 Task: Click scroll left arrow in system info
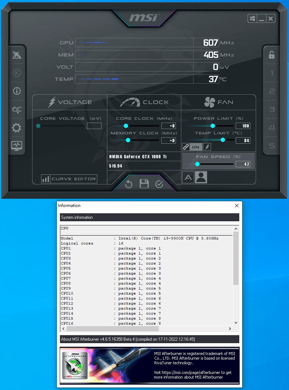[63, 329]
